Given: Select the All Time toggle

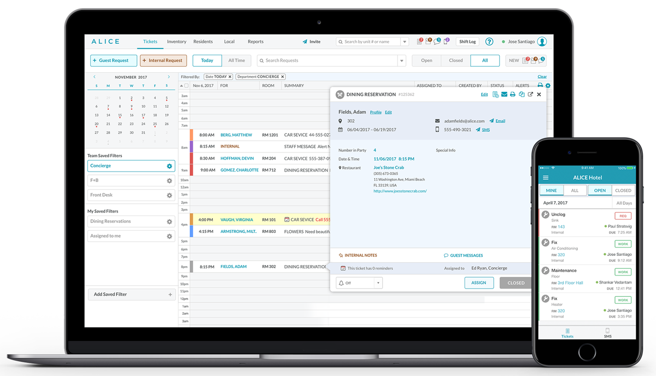Looking at the screenshot, I should [x=237, y=61].
